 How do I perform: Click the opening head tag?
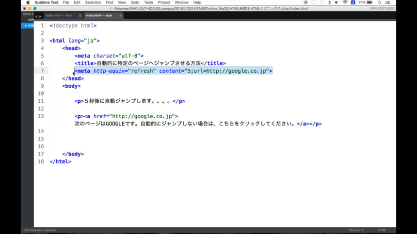click(71, 48)
